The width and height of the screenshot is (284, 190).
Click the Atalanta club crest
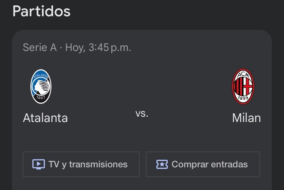[x=41, y=86]
